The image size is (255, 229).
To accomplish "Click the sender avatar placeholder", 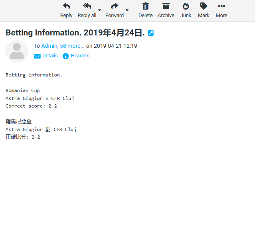I will click(x=17, y=51).
